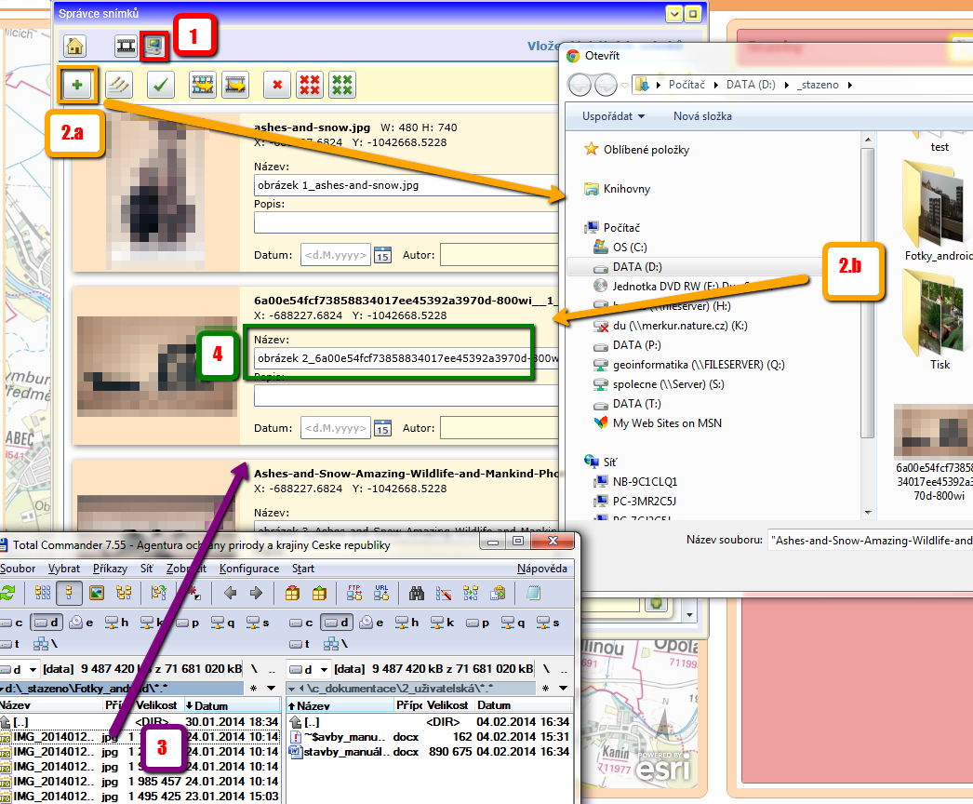Image resolution: width=973 pixels, height=804 pixels.
Task: Click the Název souboru input in Otevřít dialog
Action: coord(870,540)
